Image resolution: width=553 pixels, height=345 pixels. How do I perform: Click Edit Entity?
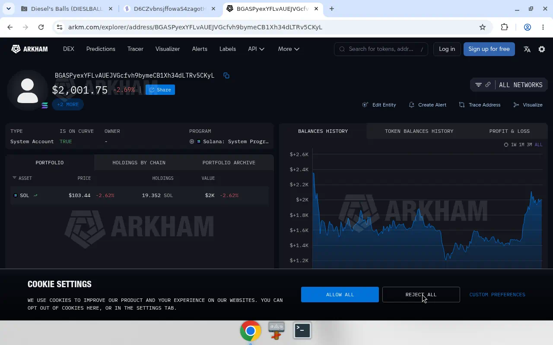pos(379,105)
